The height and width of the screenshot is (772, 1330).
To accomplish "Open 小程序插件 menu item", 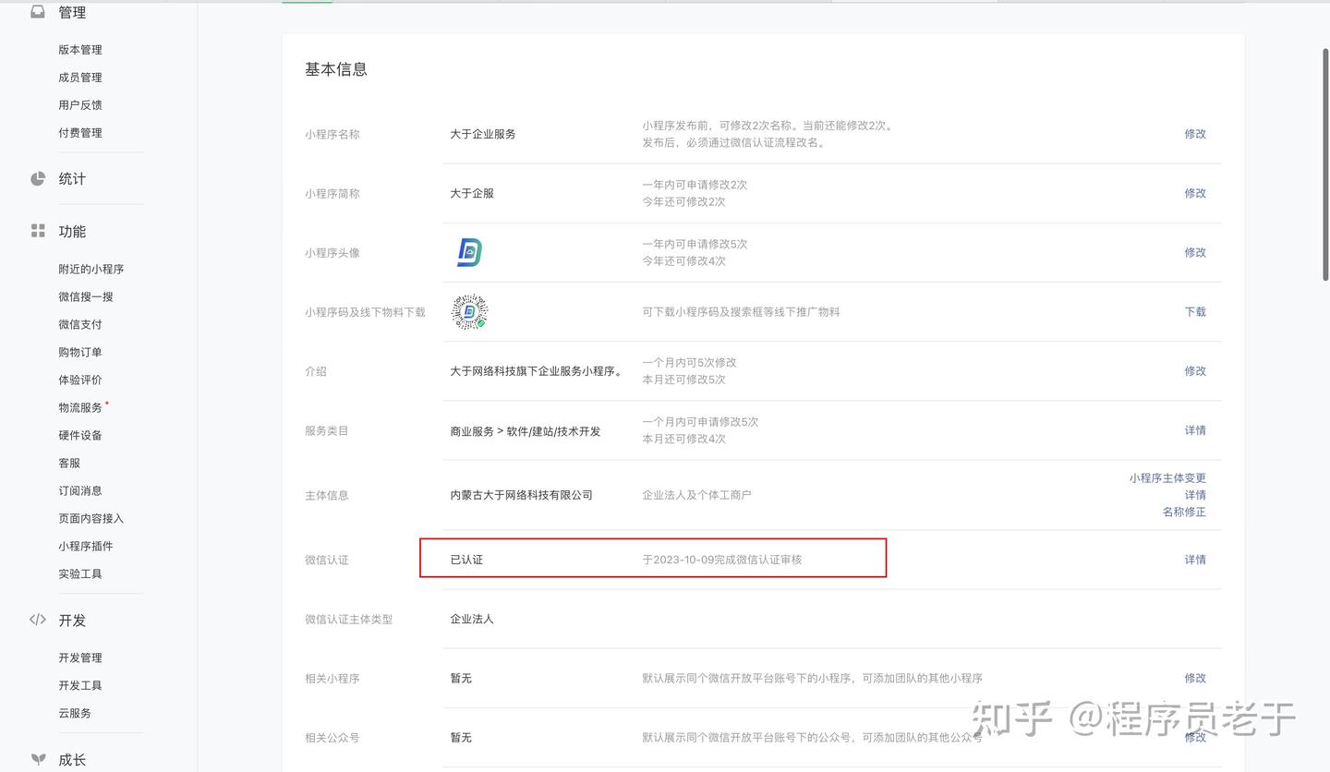I will (86, 547).
